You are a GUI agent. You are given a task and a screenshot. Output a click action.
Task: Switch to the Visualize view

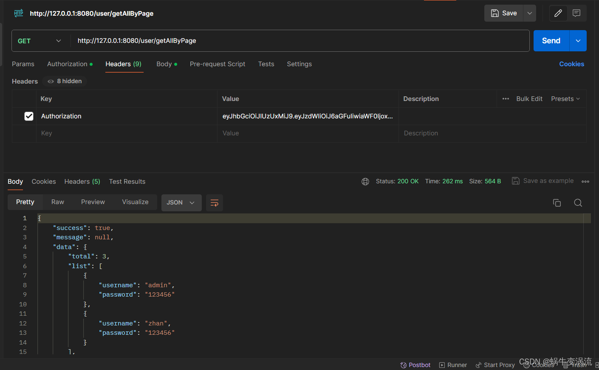point(136,202)
